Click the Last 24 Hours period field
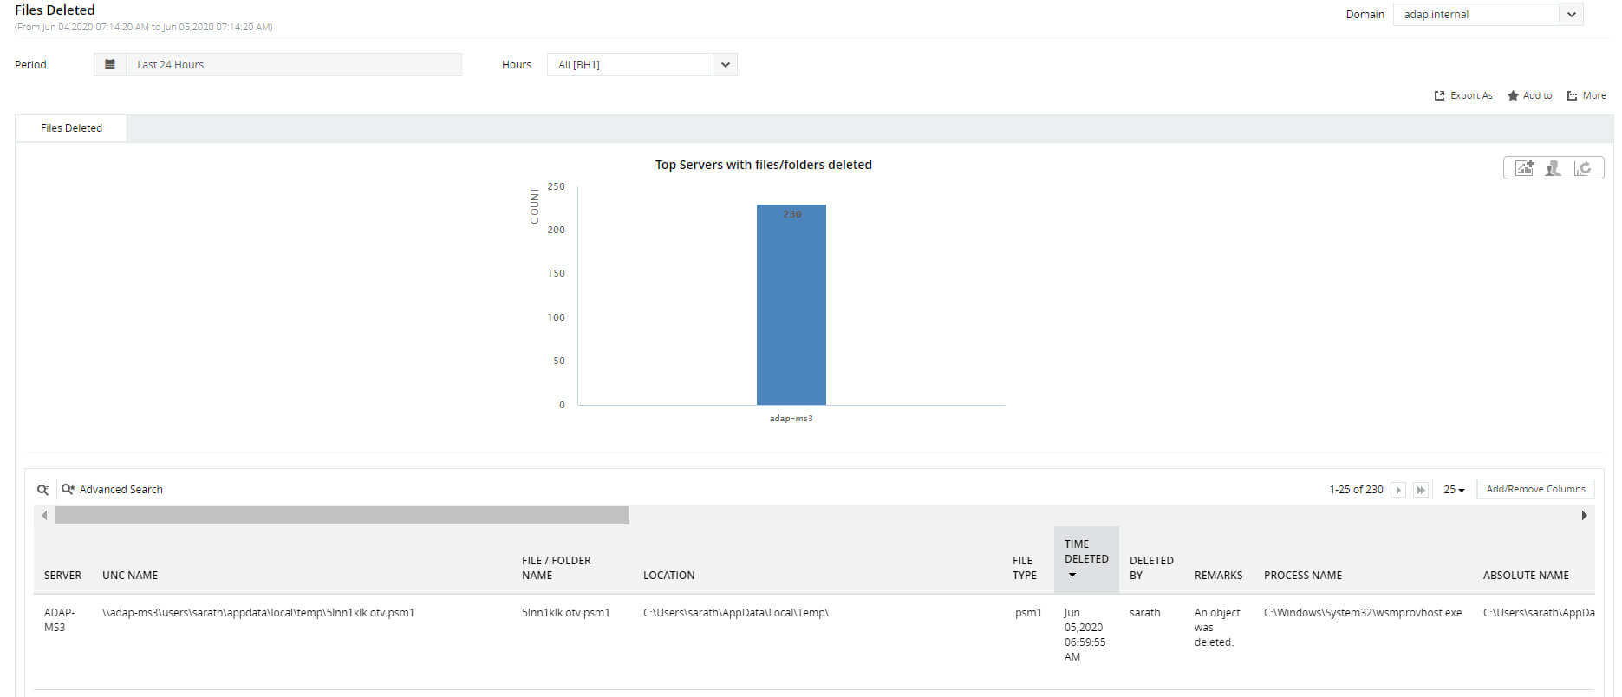 click(x=294, y=65)
